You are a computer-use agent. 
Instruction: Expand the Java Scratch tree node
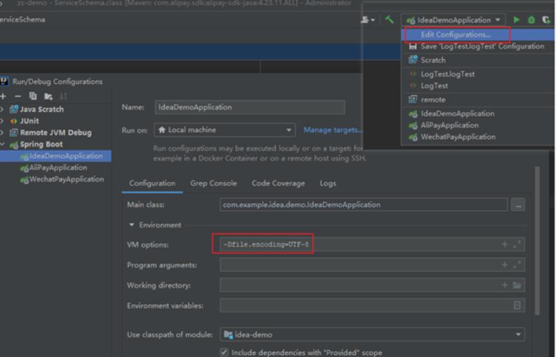click(2, 109)
